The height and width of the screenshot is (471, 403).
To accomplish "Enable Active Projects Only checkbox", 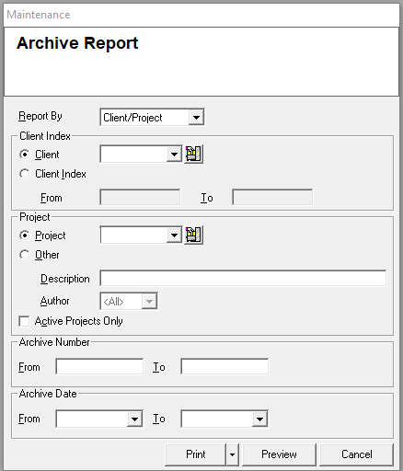I will point(24,321).
